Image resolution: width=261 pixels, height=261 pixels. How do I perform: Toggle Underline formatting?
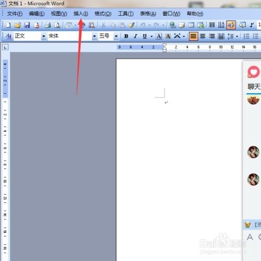[x=145, y=36]
